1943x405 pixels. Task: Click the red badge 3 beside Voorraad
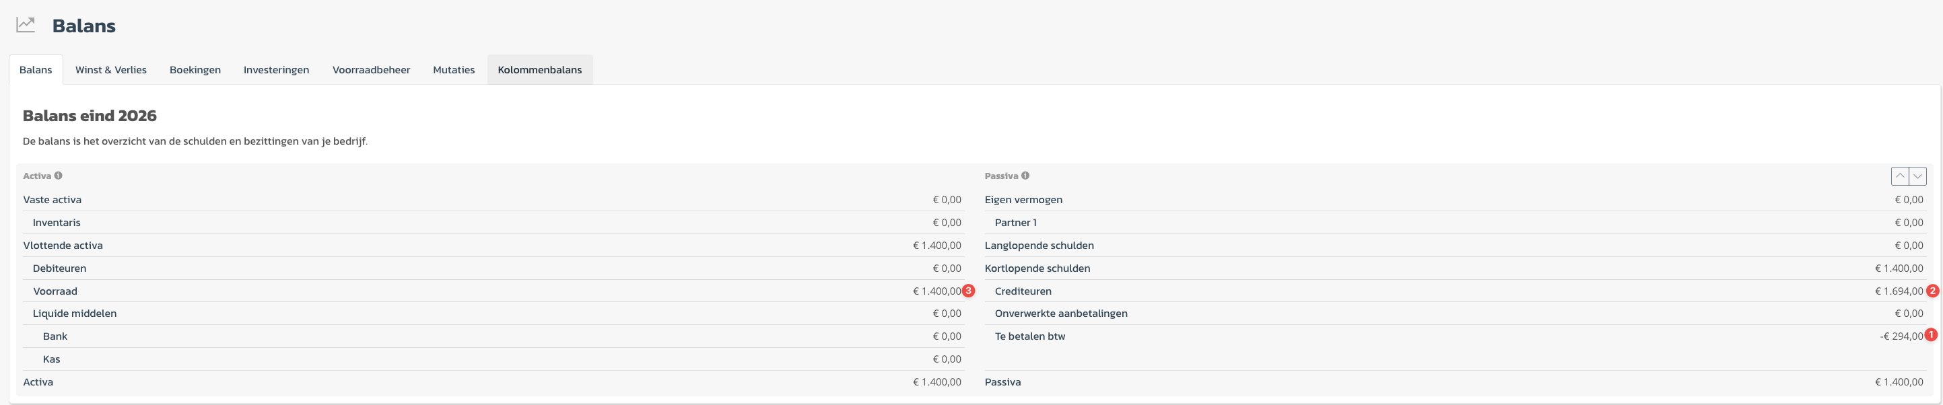pos(969,291)
